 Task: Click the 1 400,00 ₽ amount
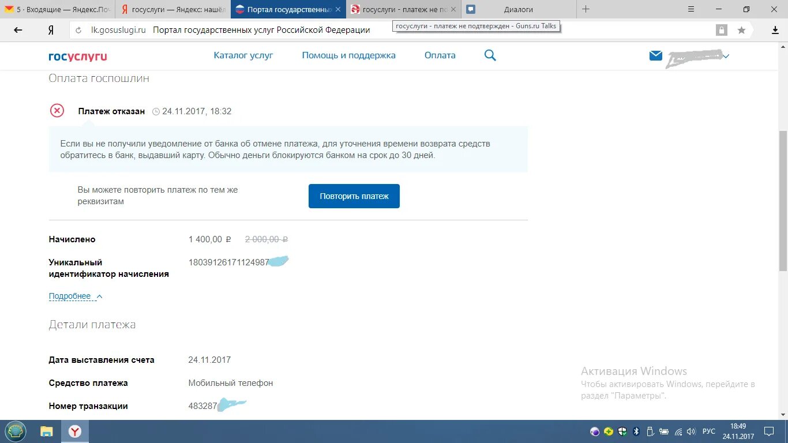[x=210, y=239]
